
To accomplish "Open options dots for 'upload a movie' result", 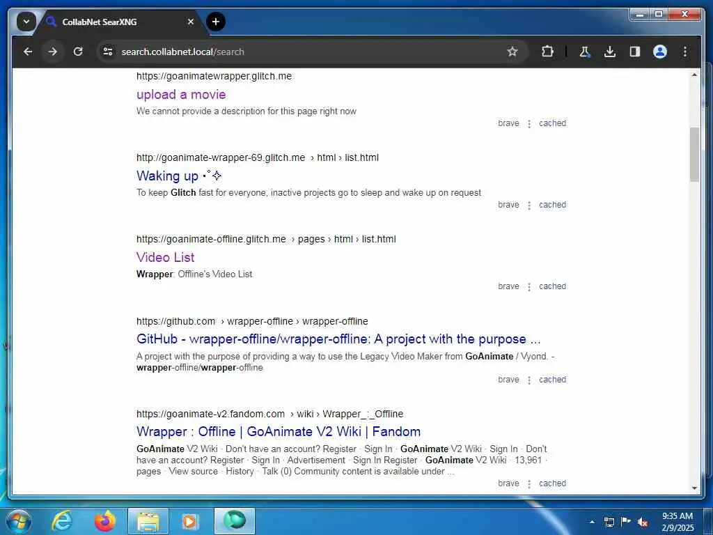I will point(529,124).
